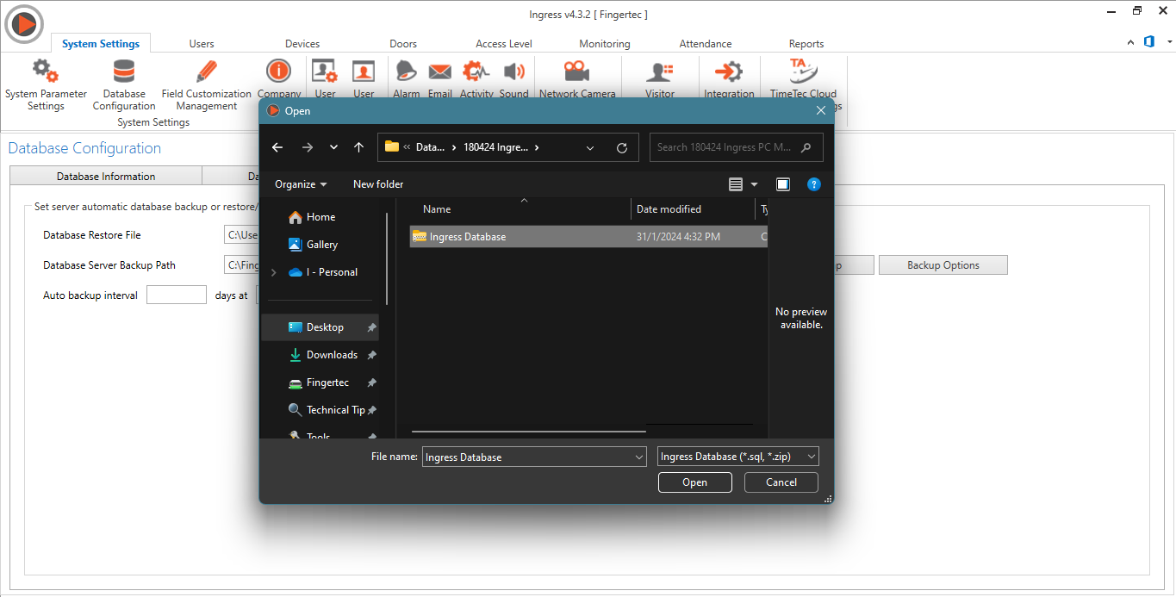
Task: Switch to the Attendance tab
Action: [x=706, y=44]
